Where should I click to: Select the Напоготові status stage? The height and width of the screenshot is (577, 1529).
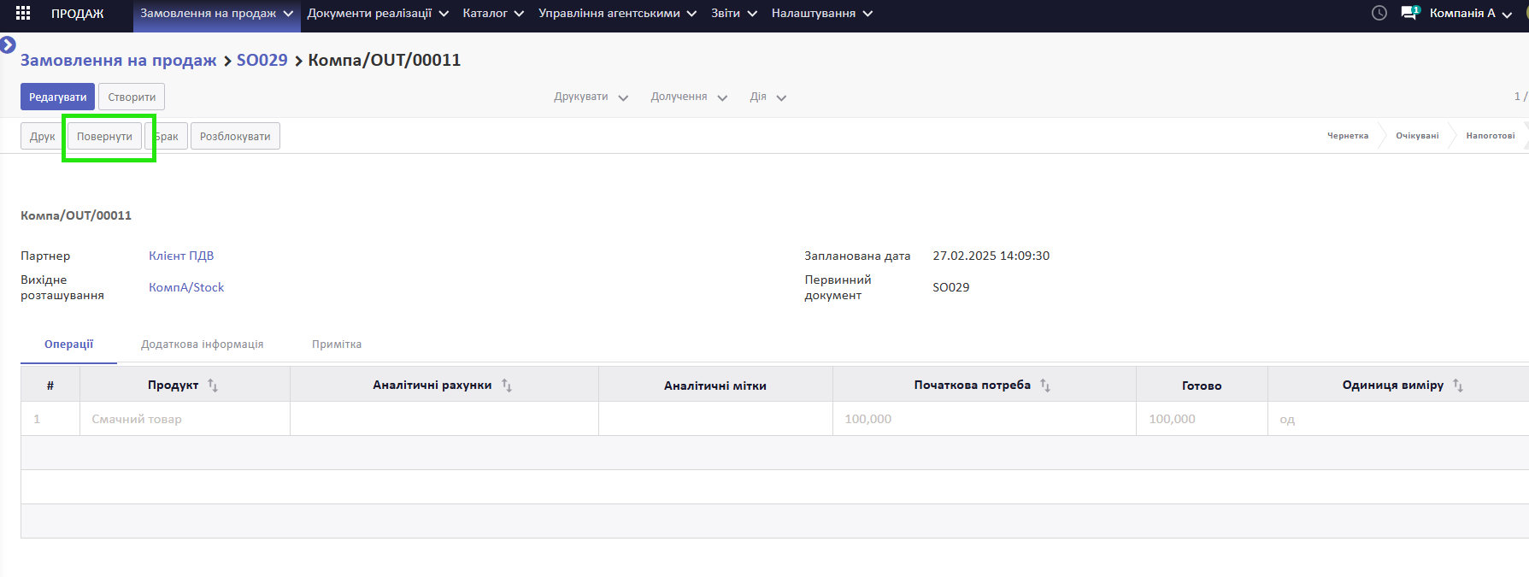click(1490, 136)
